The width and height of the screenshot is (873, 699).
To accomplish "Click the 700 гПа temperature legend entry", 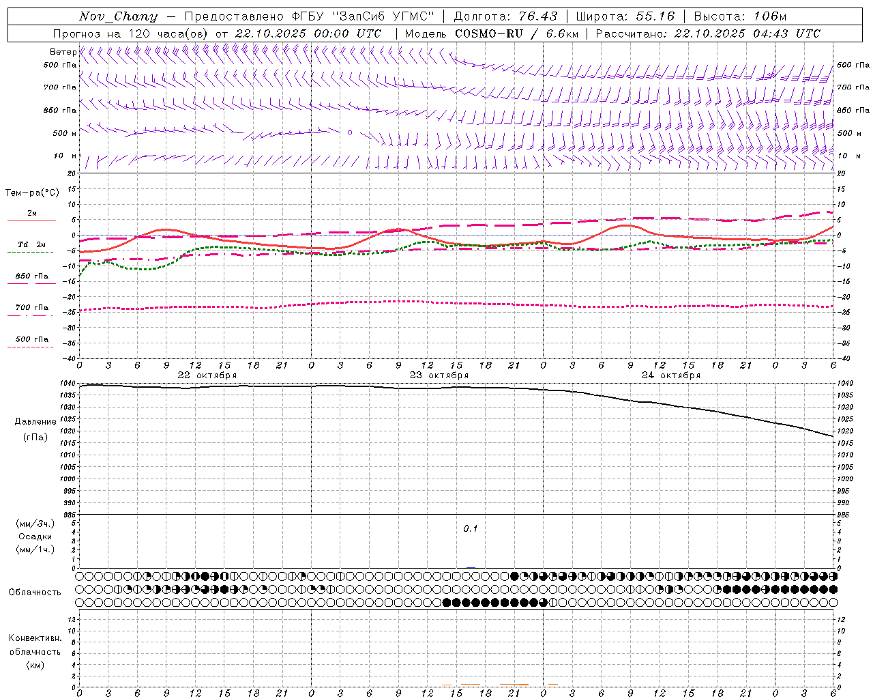I will point(32,308).
